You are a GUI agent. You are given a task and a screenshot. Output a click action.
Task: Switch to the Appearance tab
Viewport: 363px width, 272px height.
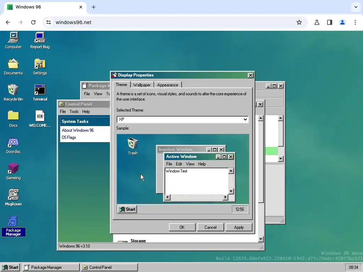click(x=168, y=85)
